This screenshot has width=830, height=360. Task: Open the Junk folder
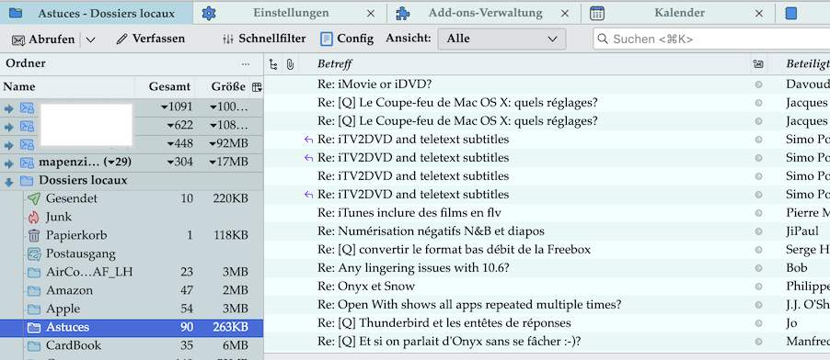point(132,217)
